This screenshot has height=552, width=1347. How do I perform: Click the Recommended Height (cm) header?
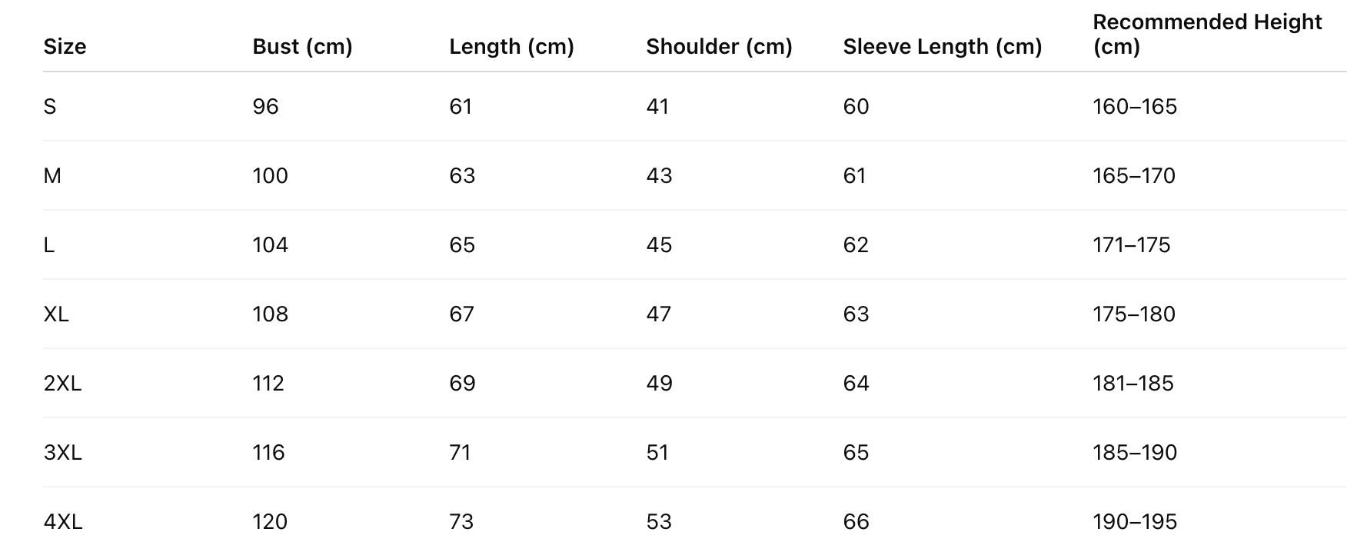[x=1206, y=35]
